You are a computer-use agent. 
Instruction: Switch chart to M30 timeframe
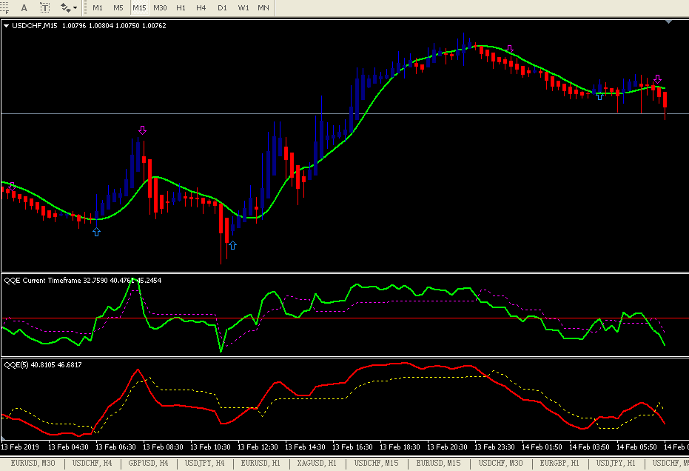[x=160, y=7]
